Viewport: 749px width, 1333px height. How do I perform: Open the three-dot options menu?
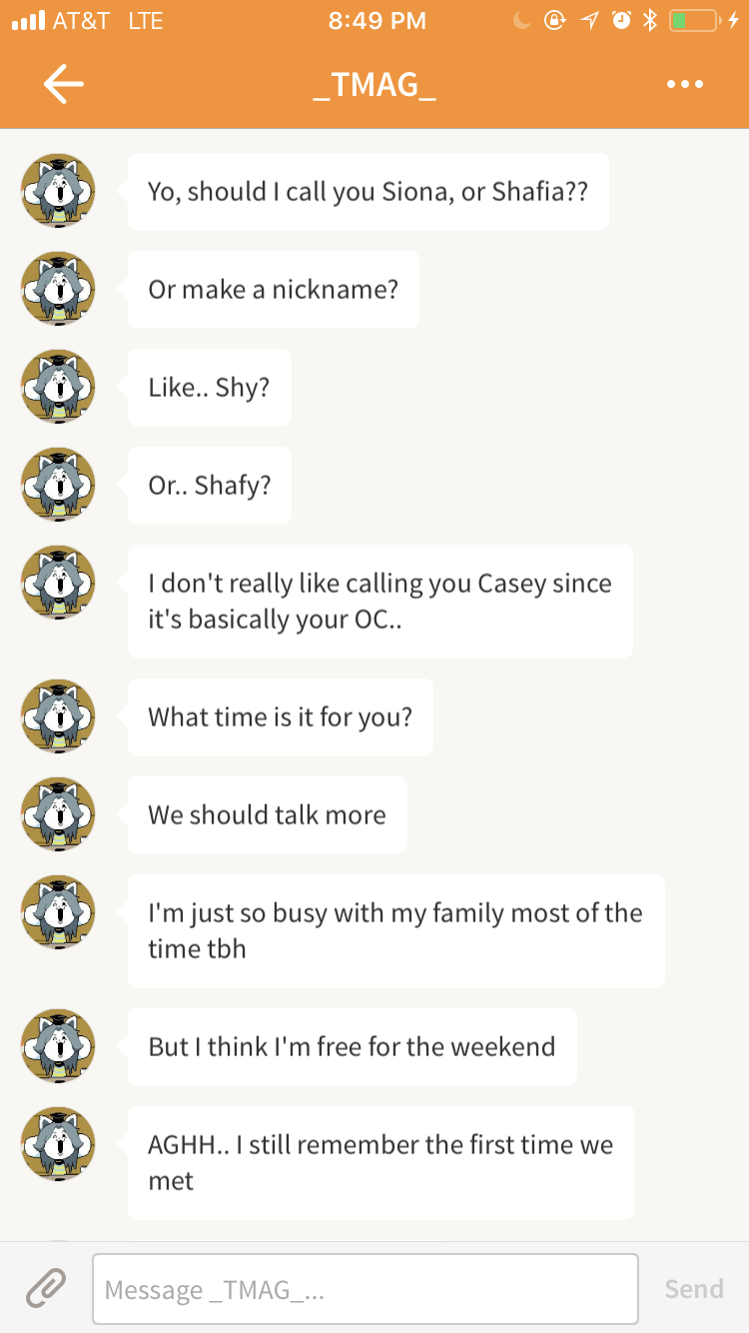click(x=685, y=85)
